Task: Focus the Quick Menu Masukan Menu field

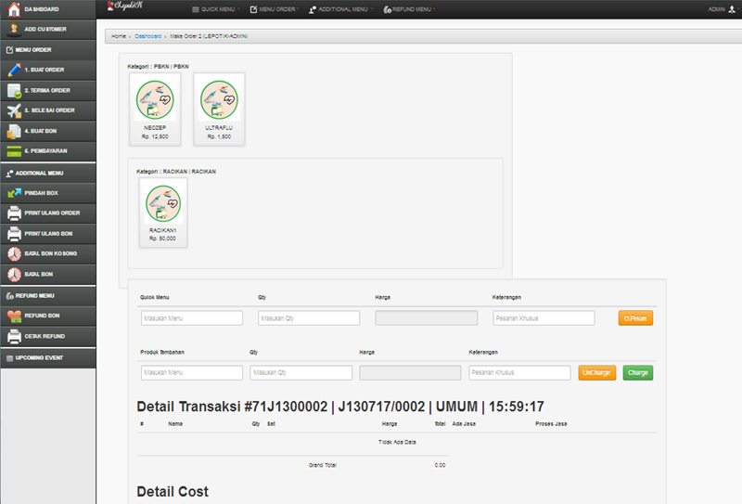Action: [x=192, y=317]
